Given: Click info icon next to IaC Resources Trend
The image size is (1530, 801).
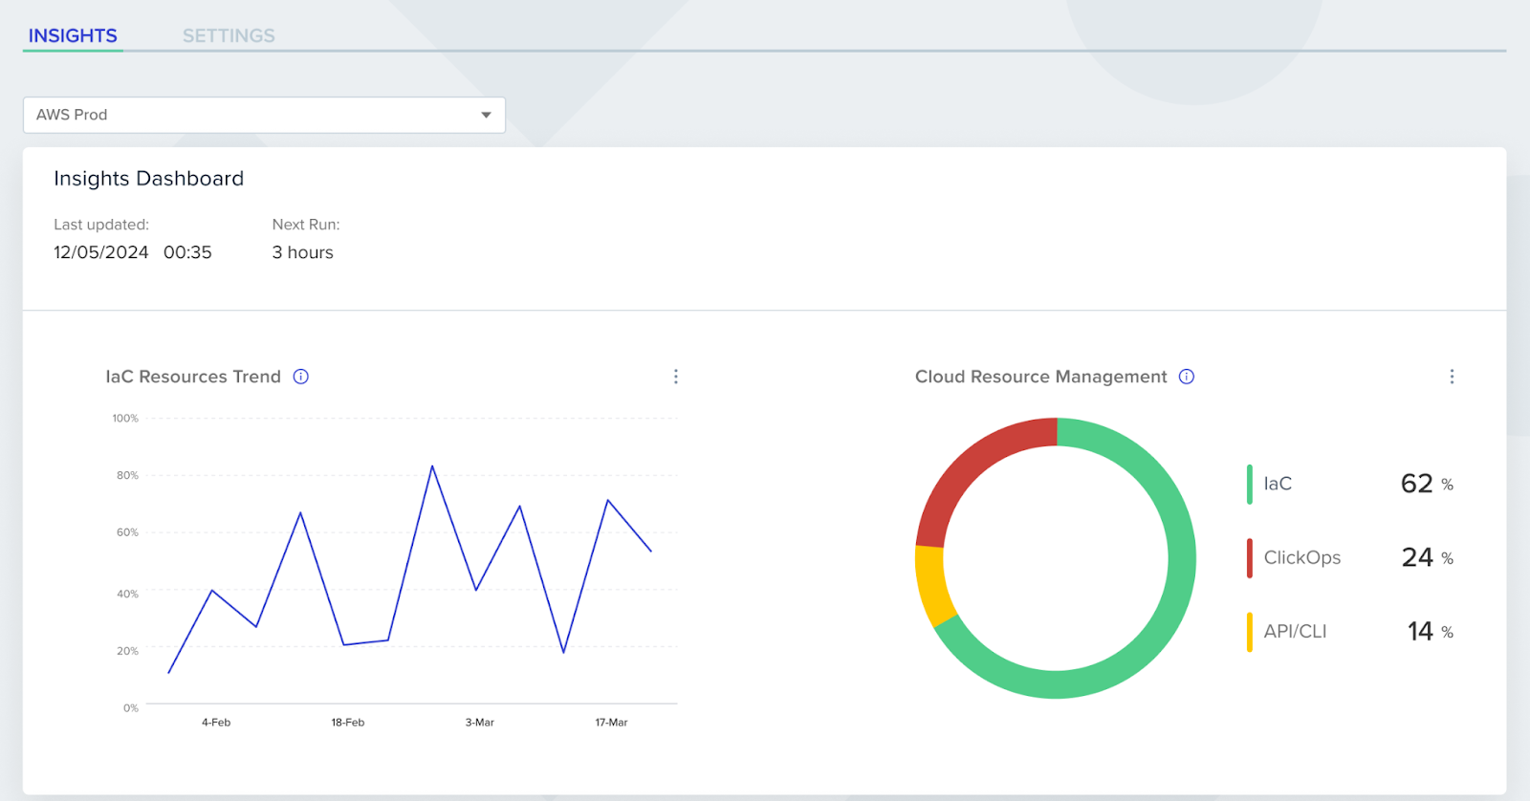Looking at the screenshot, I should (301, 377).
